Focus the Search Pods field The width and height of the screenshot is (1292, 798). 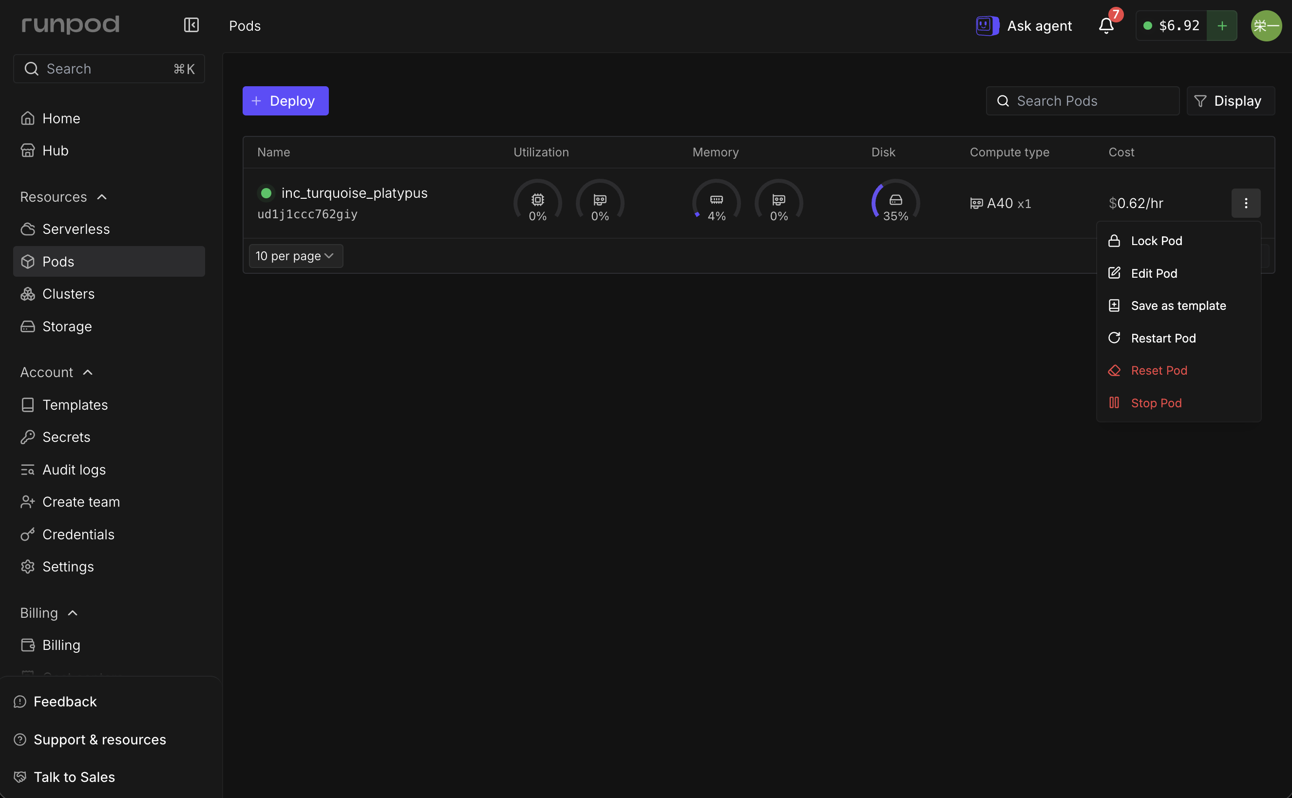1083,101
